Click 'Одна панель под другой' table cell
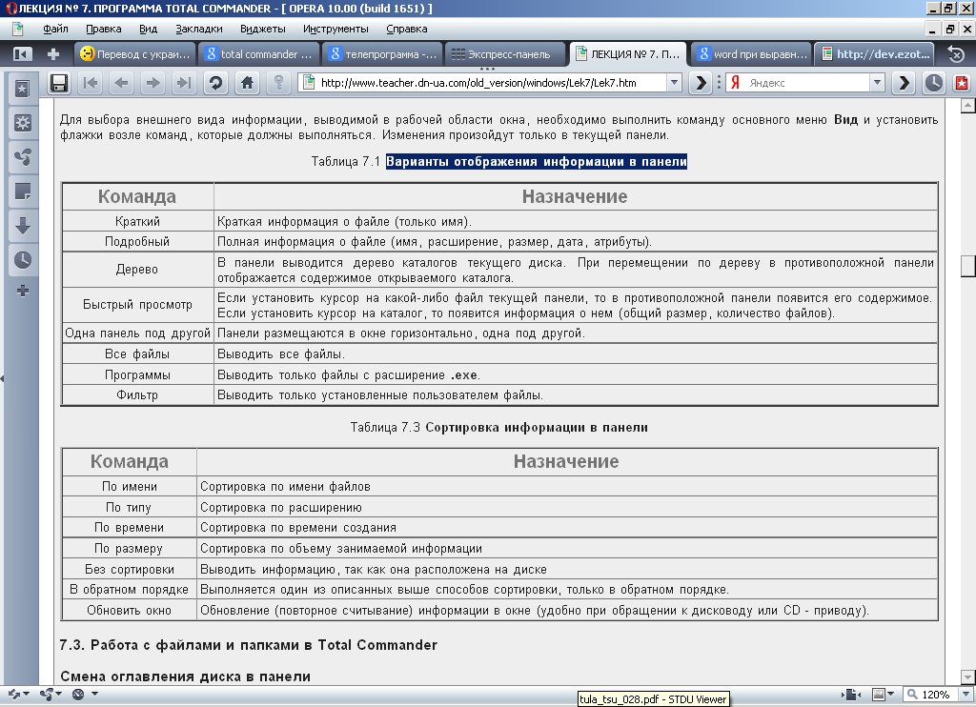The height and width of the screenshot is (707, 976). (x=137, y=333)
